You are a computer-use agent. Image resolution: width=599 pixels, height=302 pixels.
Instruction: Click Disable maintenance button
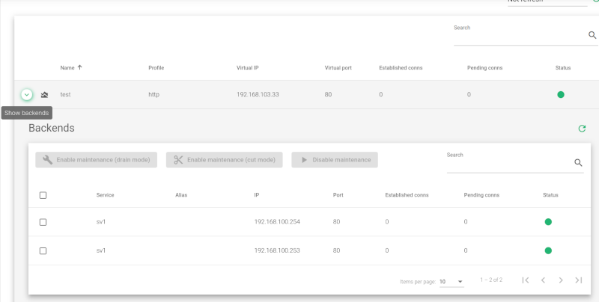click(x=335, y=160)
